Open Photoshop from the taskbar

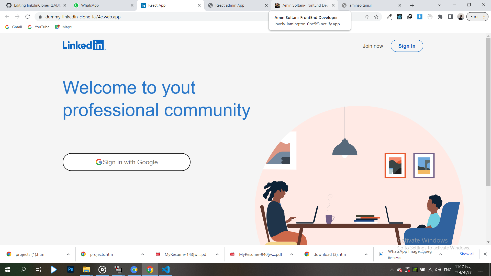pyautogui.click(x=71, y=270)
